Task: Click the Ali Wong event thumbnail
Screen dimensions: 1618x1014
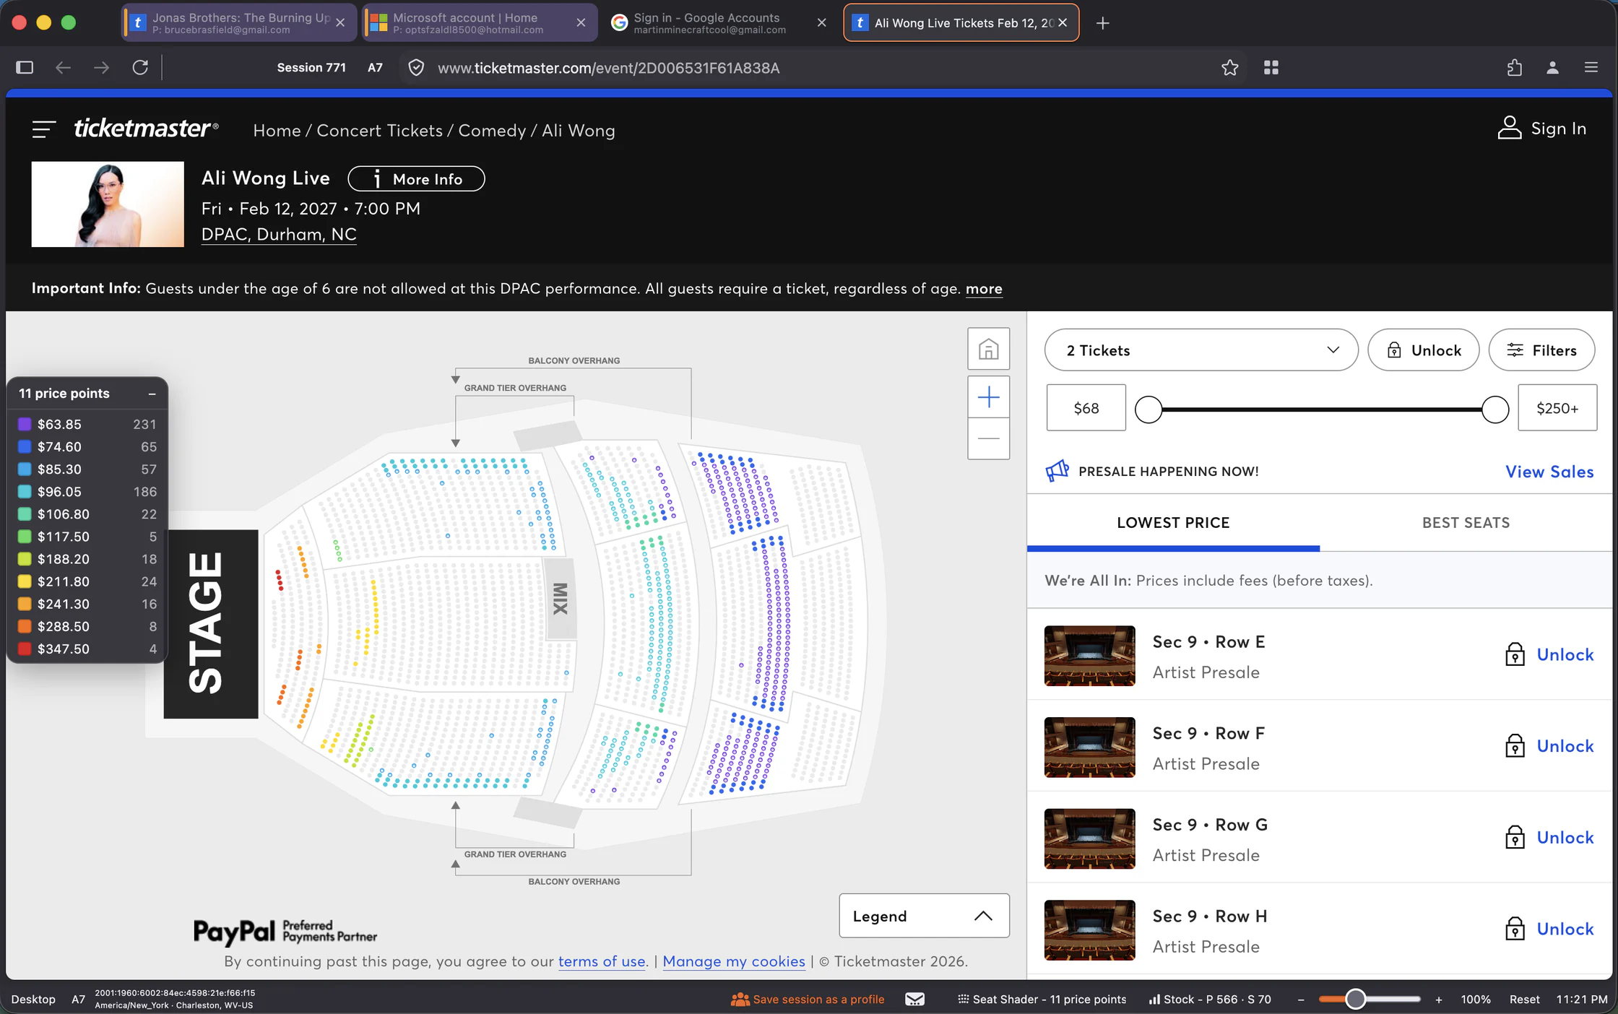Action: pyautogui.click(x=108, y=204)
